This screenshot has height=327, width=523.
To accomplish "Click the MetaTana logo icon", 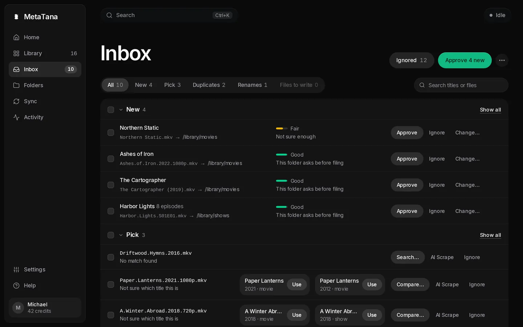I will (16, 17).
